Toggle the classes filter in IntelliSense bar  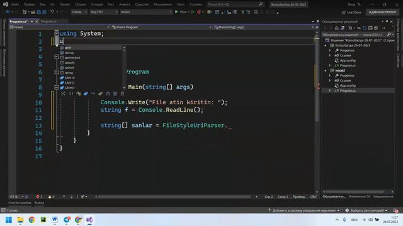tap(78, 94)
